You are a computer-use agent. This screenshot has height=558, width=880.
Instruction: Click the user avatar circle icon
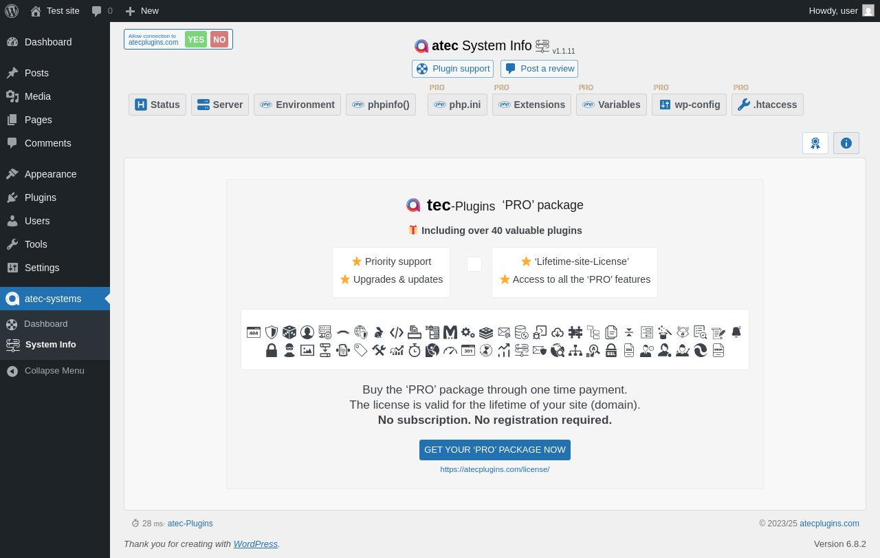pyautogui.click(x=307, y=332)
